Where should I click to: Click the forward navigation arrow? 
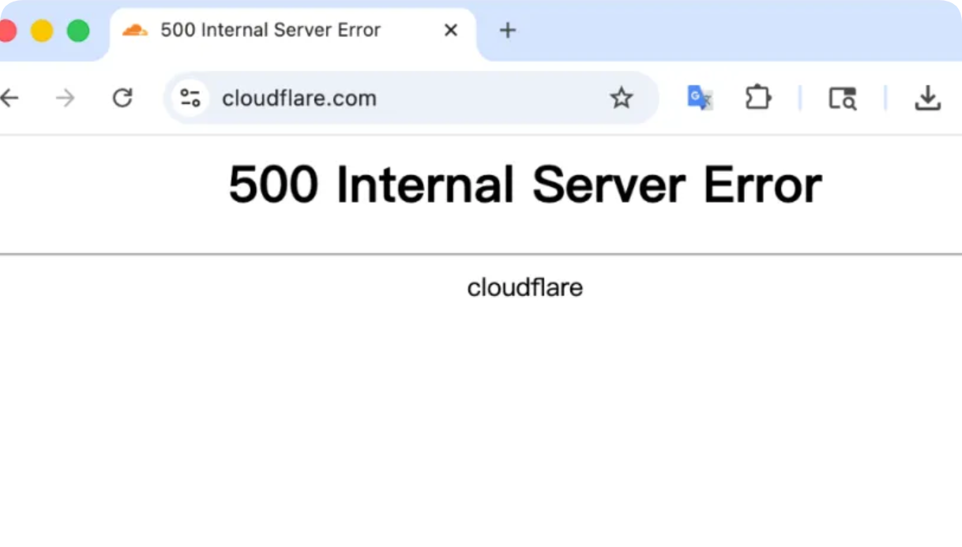tap(65, 98)
